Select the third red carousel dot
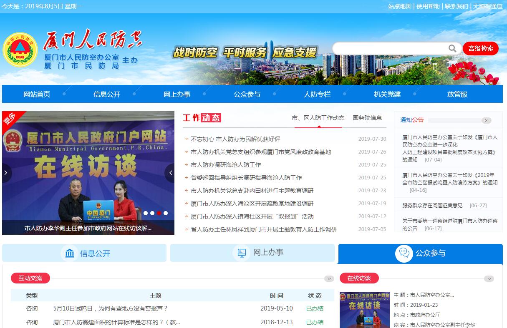The height and width of the screenshot is (328, 507). (159, 213)
